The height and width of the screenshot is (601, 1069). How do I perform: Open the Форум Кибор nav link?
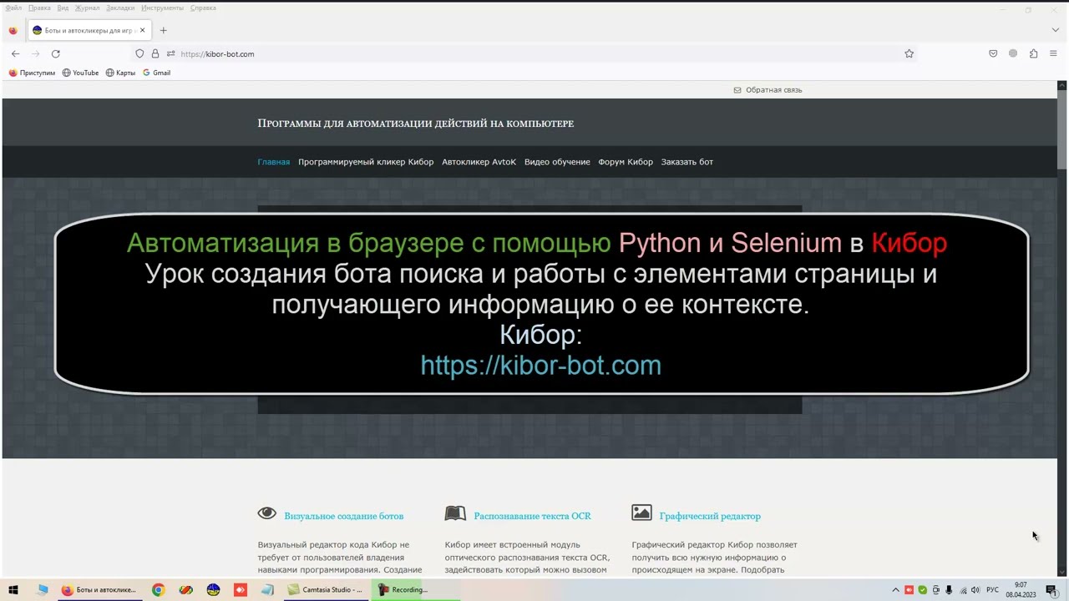(x=626, y=162)
